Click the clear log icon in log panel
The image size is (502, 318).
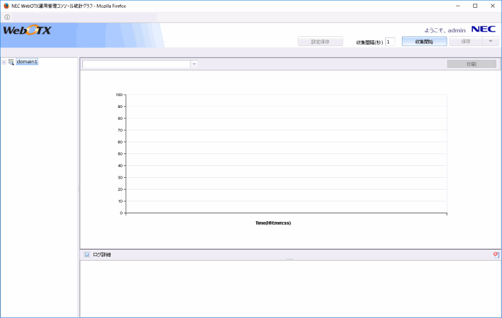(x=496, y=255)
